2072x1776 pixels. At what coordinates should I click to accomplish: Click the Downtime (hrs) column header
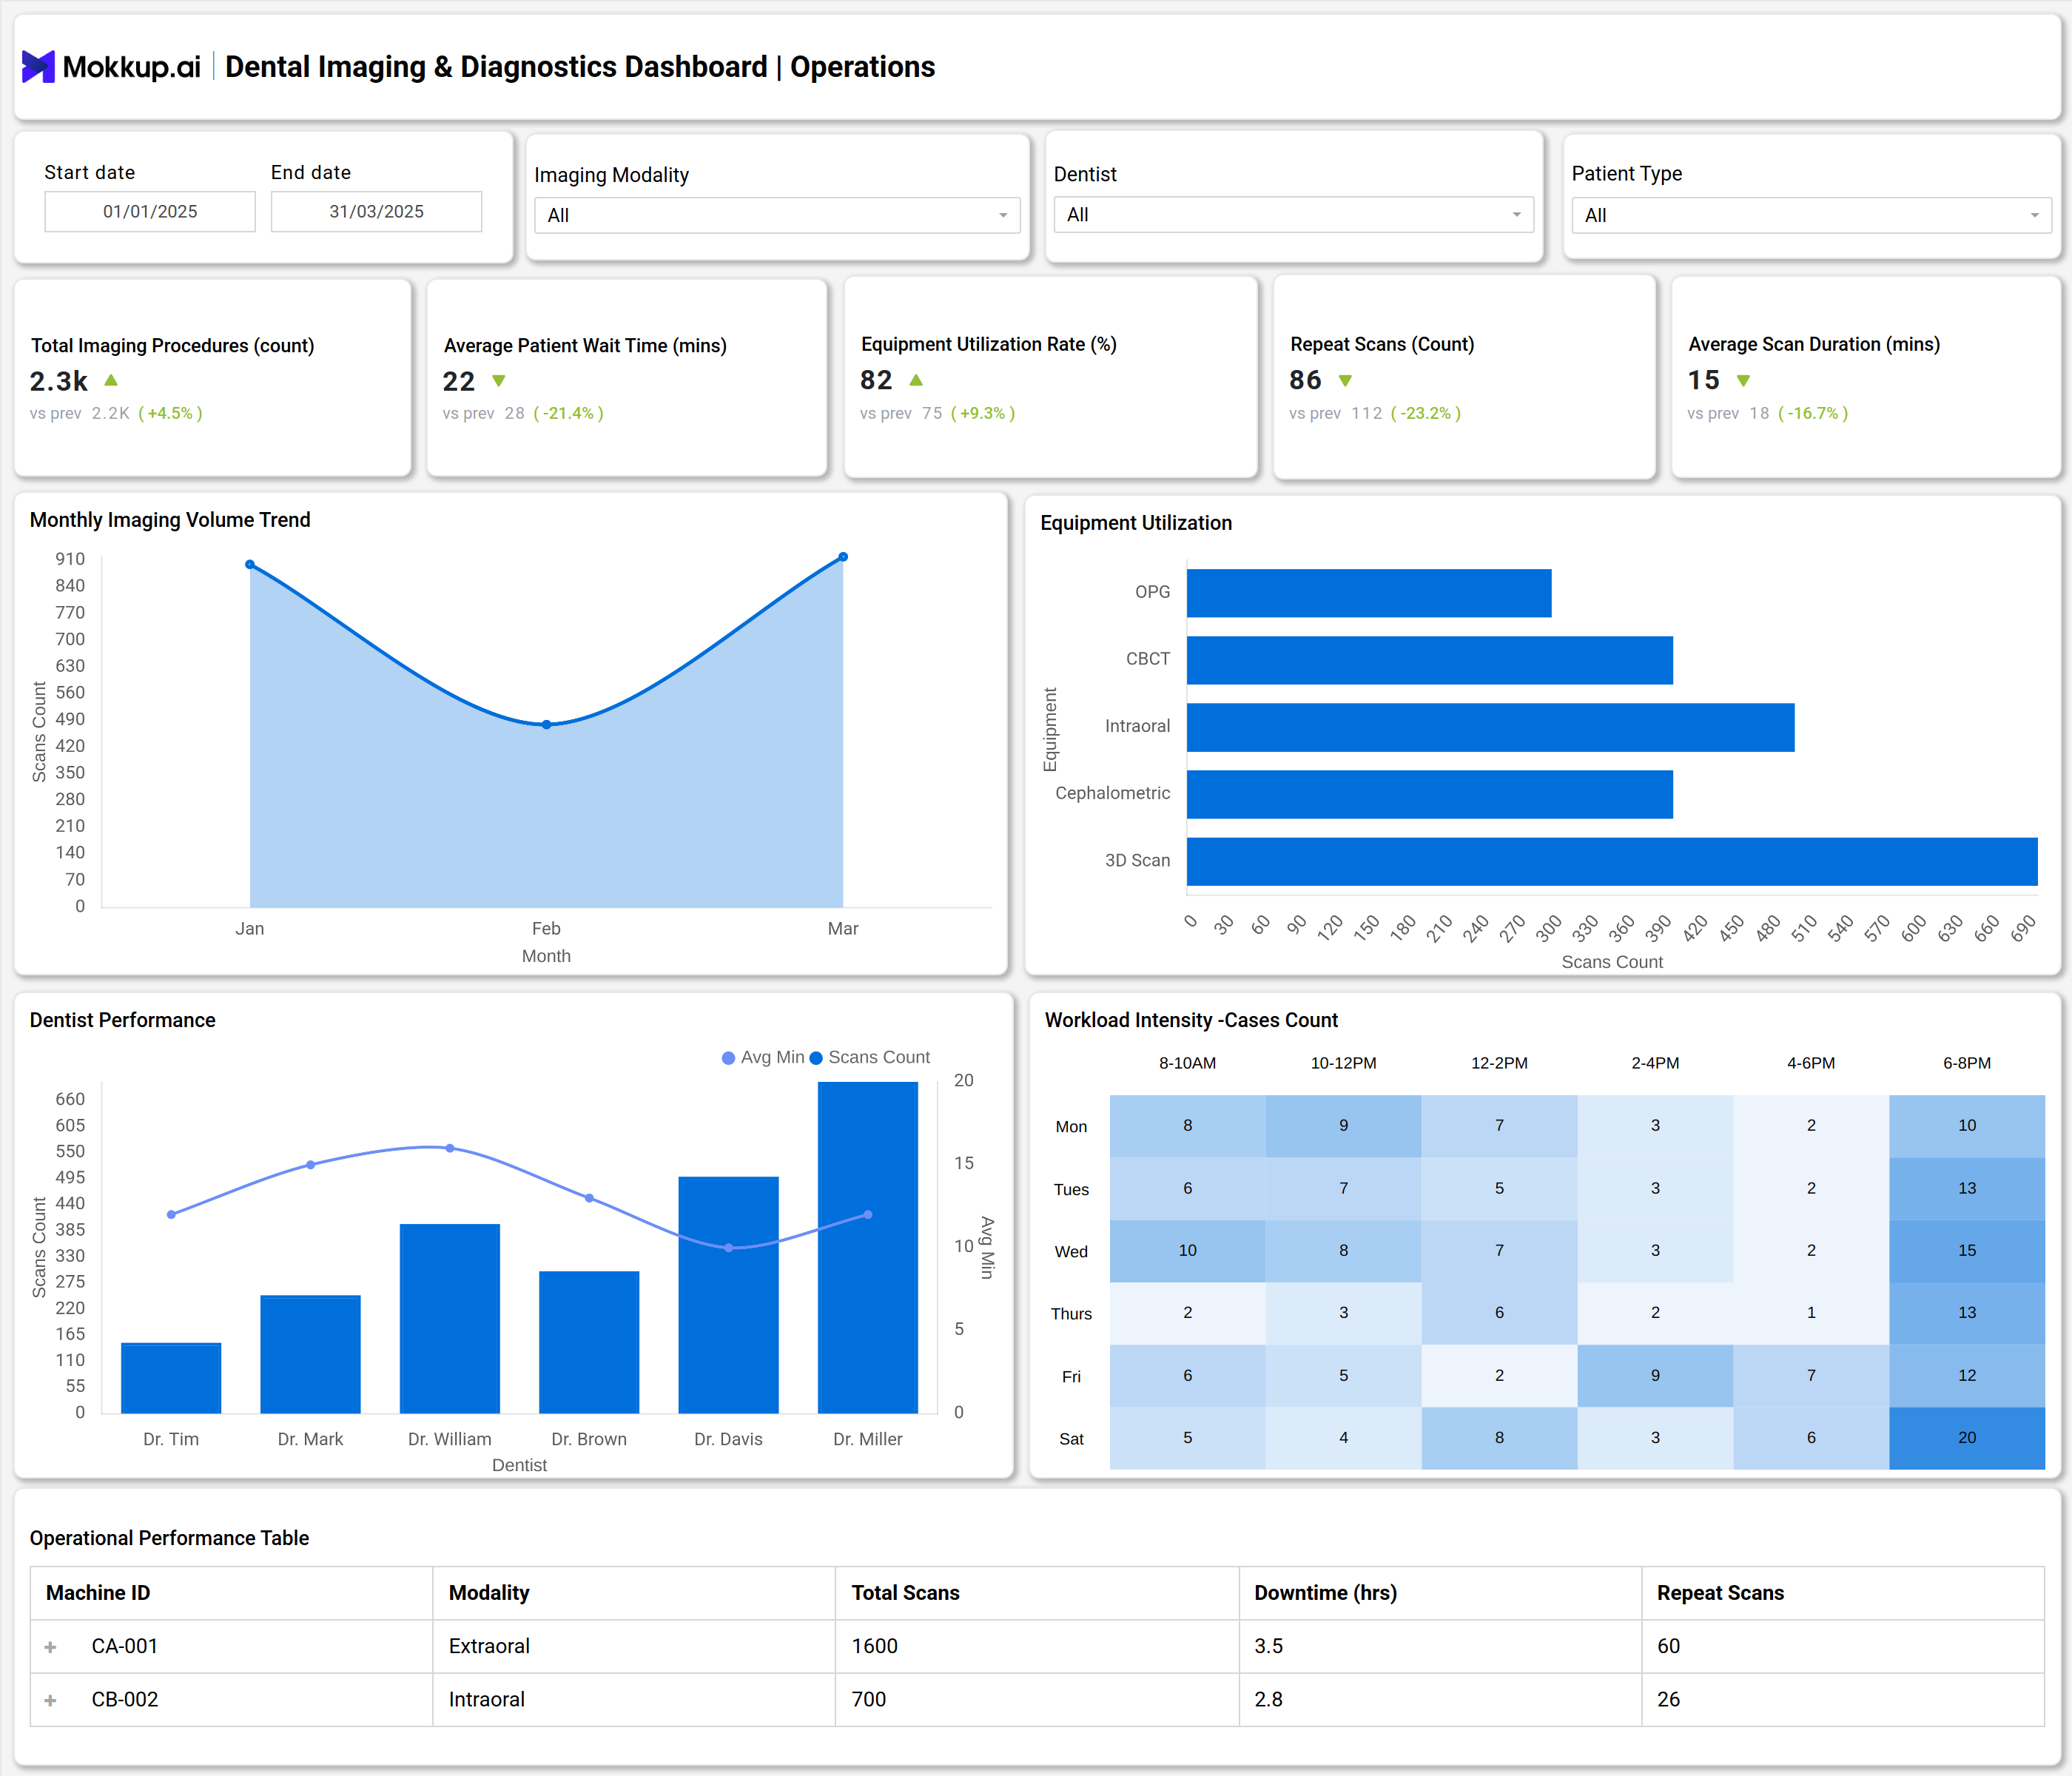click(x=1440, y=1593)
